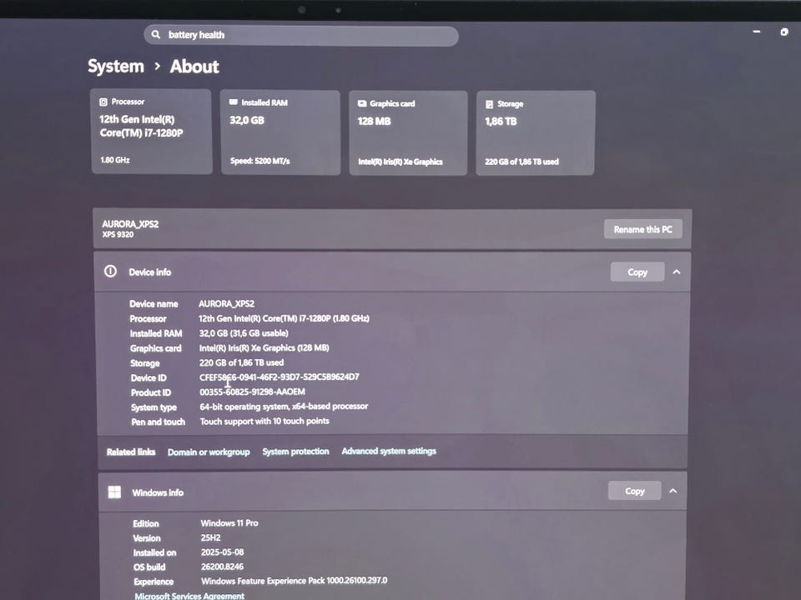Click the Device ID value CFEF58E6-0941
Viewport: 801px width, 600px height.
coord(279,377)
